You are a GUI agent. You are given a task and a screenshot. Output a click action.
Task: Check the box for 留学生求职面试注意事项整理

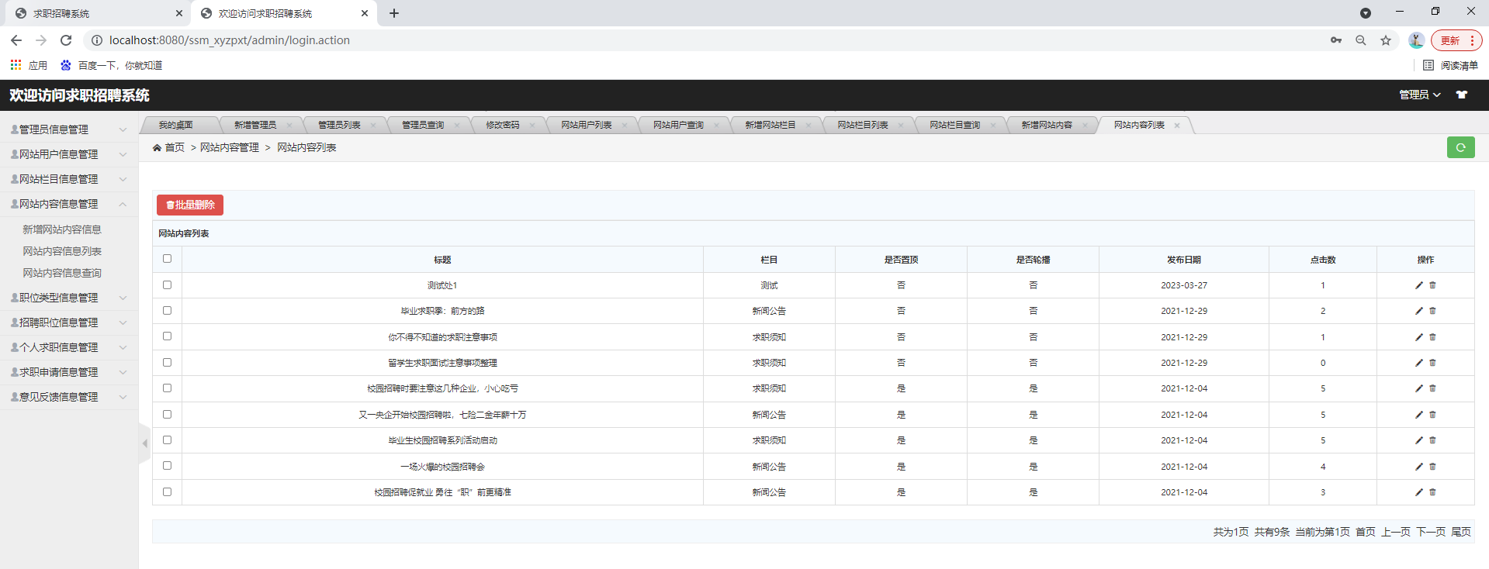(167, 362)
